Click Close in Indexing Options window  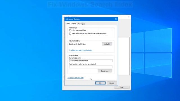click(121, 87)
